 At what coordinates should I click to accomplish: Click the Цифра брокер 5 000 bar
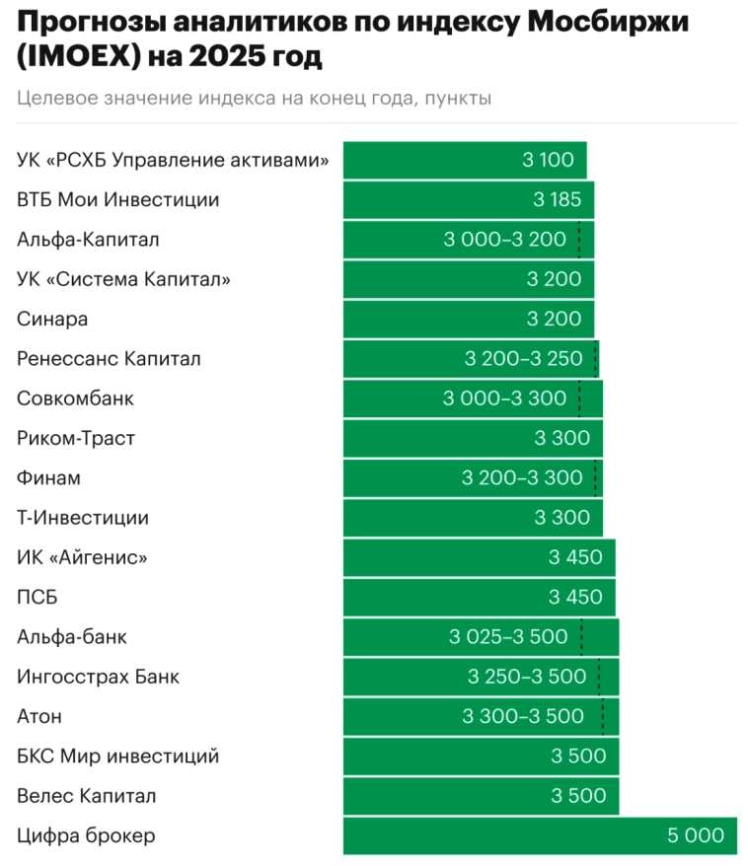click(x=540, y=836)
